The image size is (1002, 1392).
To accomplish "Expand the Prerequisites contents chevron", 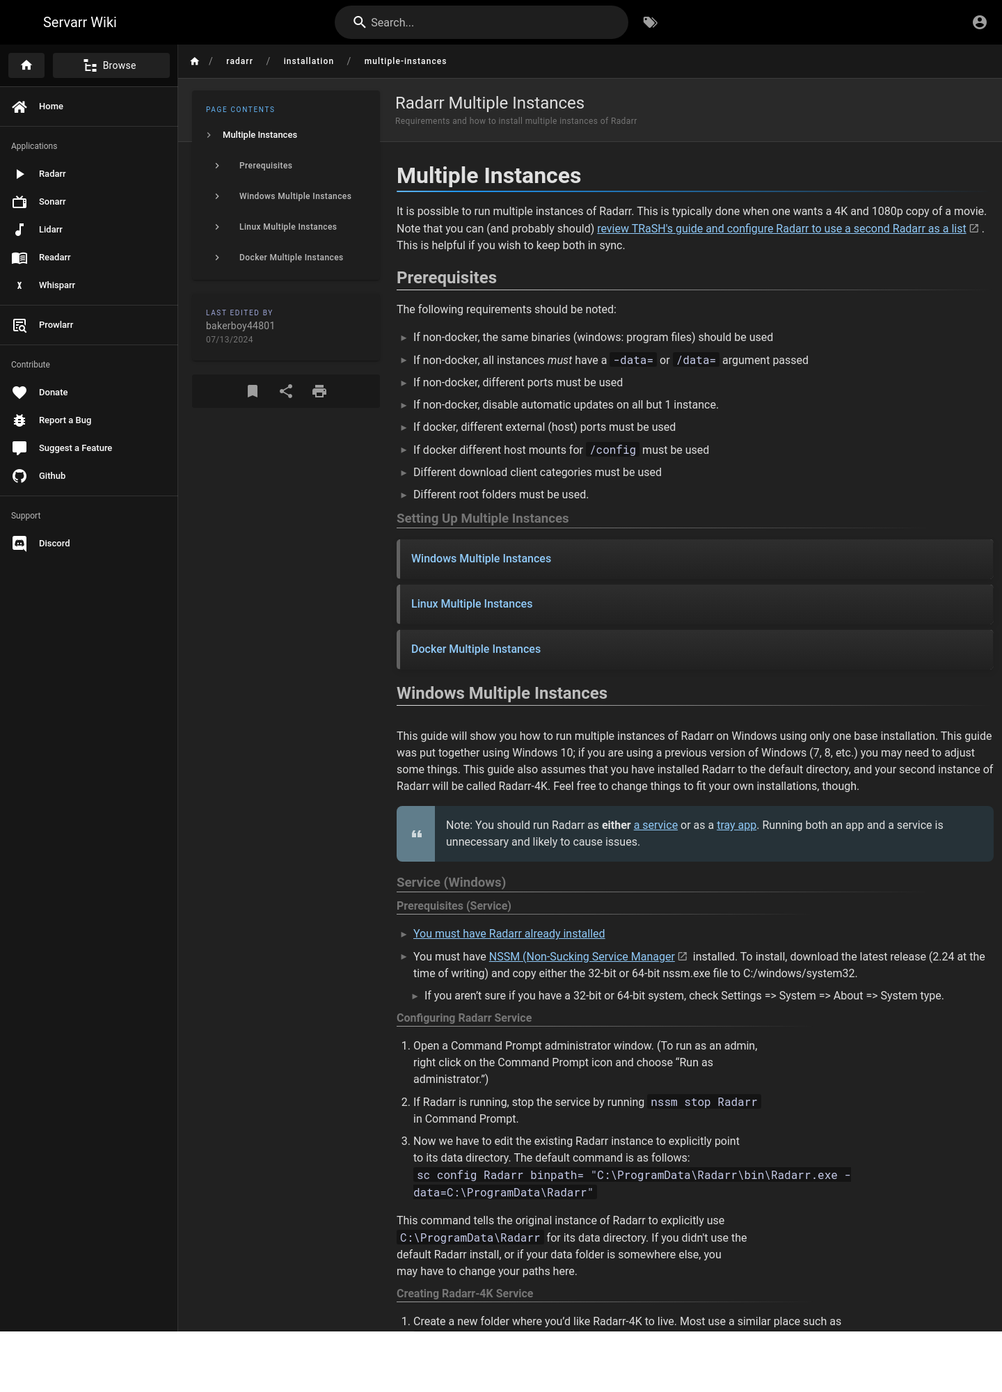I will click(217, 166).
